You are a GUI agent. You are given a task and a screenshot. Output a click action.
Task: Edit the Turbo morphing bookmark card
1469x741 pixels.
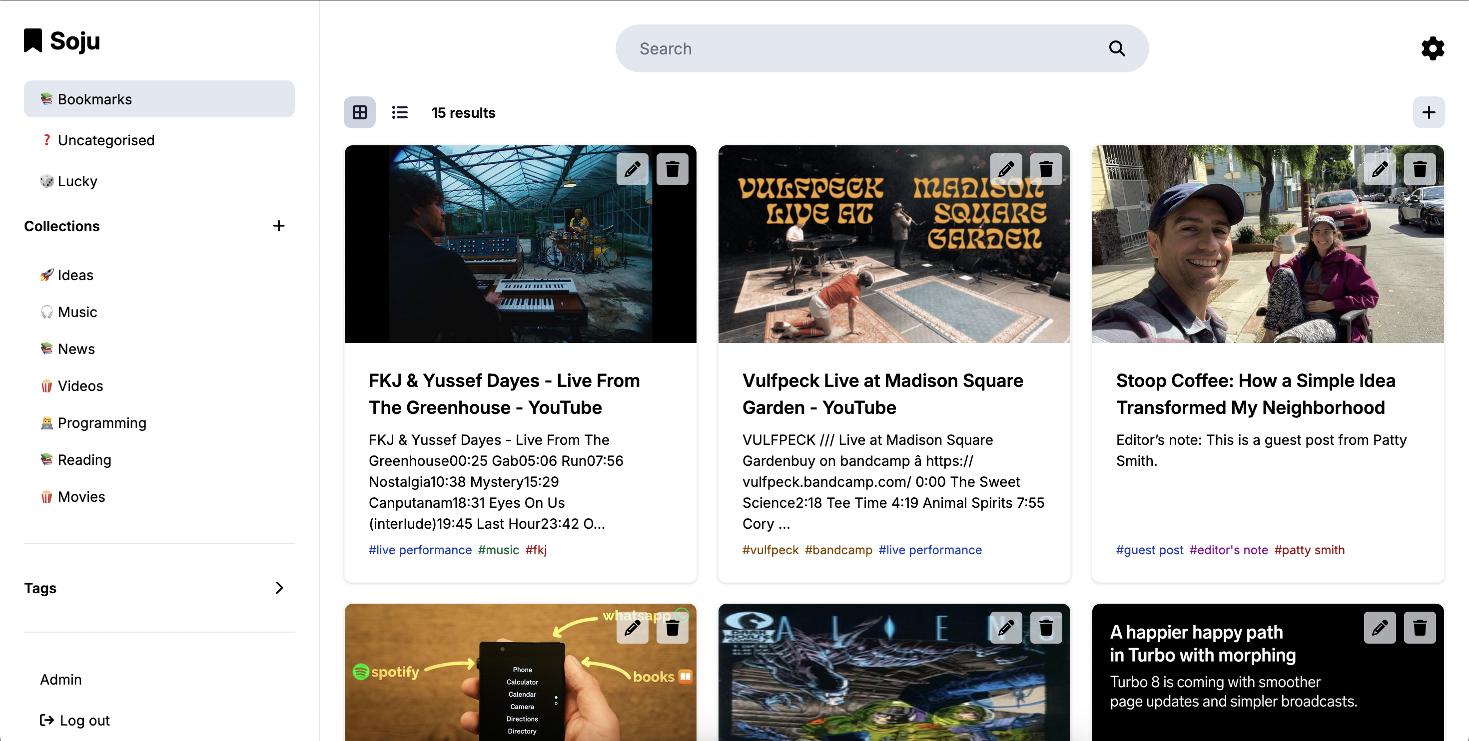[1380, 628]
